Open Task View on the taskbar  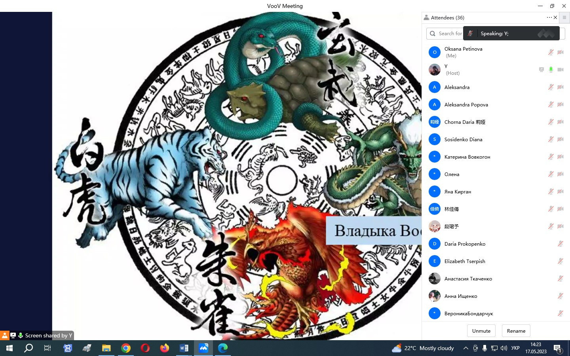[x=47, y=348]
